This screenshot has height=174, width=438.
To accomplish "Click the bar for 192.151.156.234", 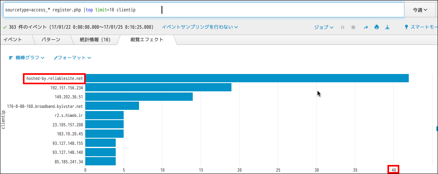I will [158, 87].
